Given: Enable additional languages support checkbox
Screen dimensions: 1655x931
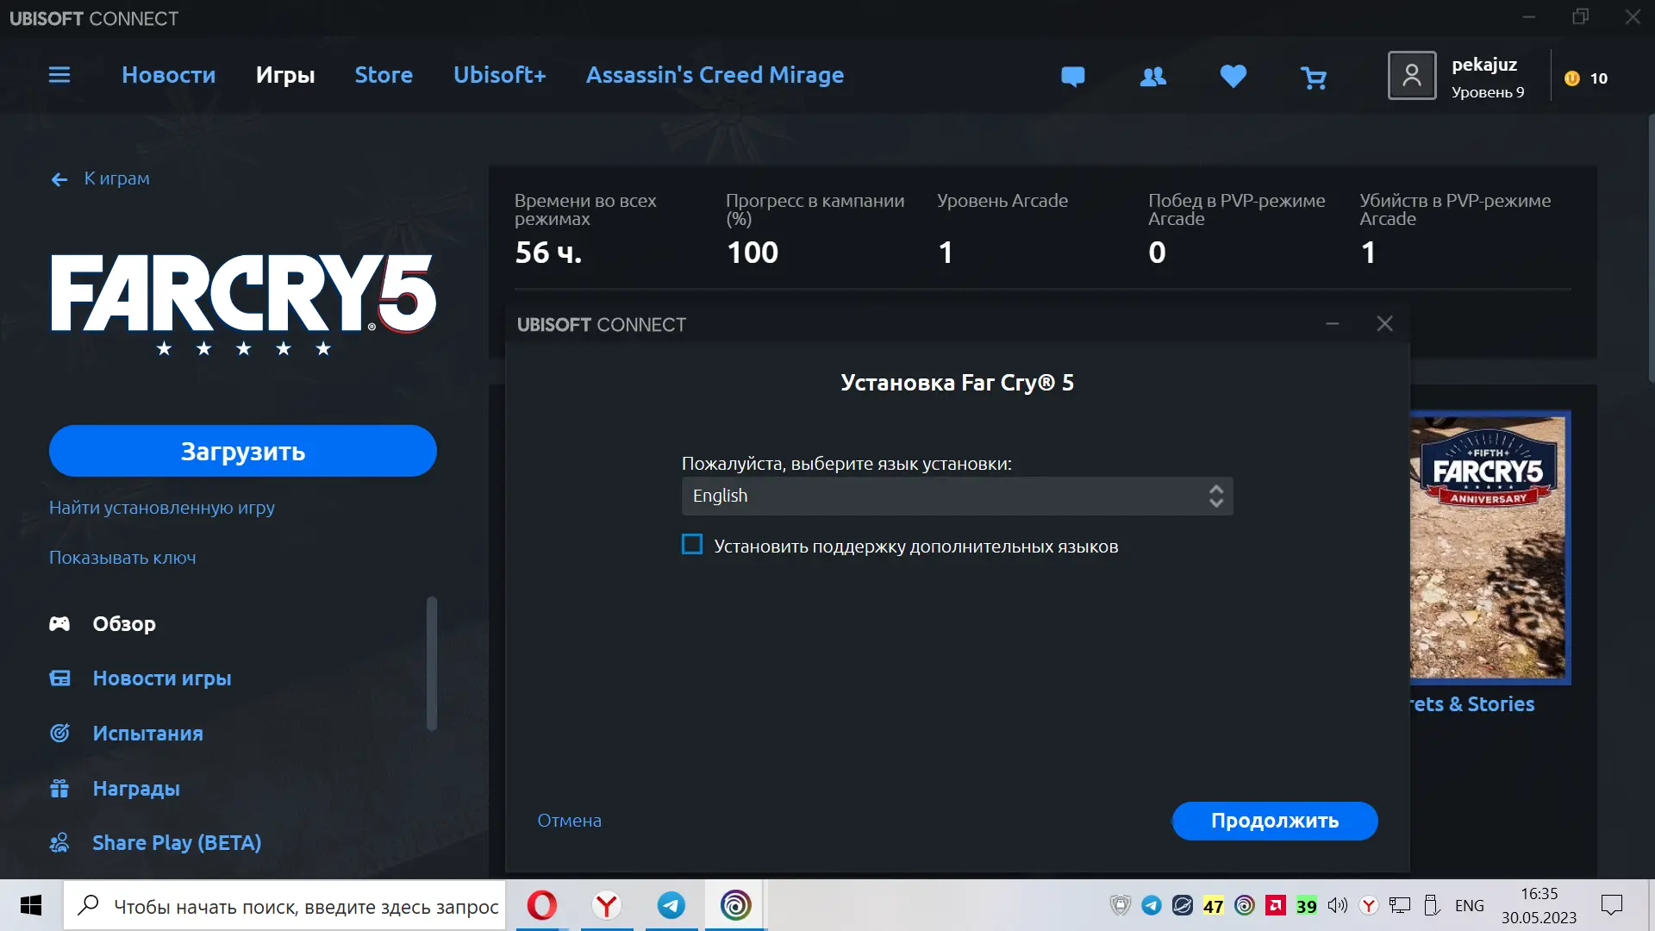Looking at the screenshot, I should [692, 545].
